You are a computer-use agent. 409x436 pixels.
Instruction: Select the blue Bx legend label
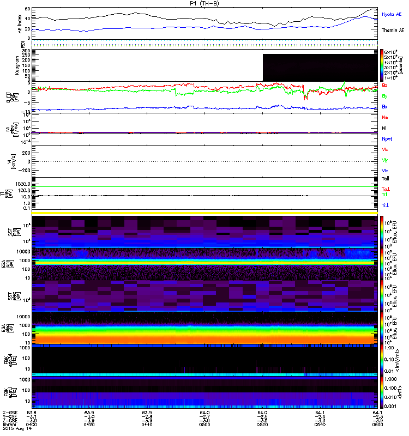[x=384, y=106]
